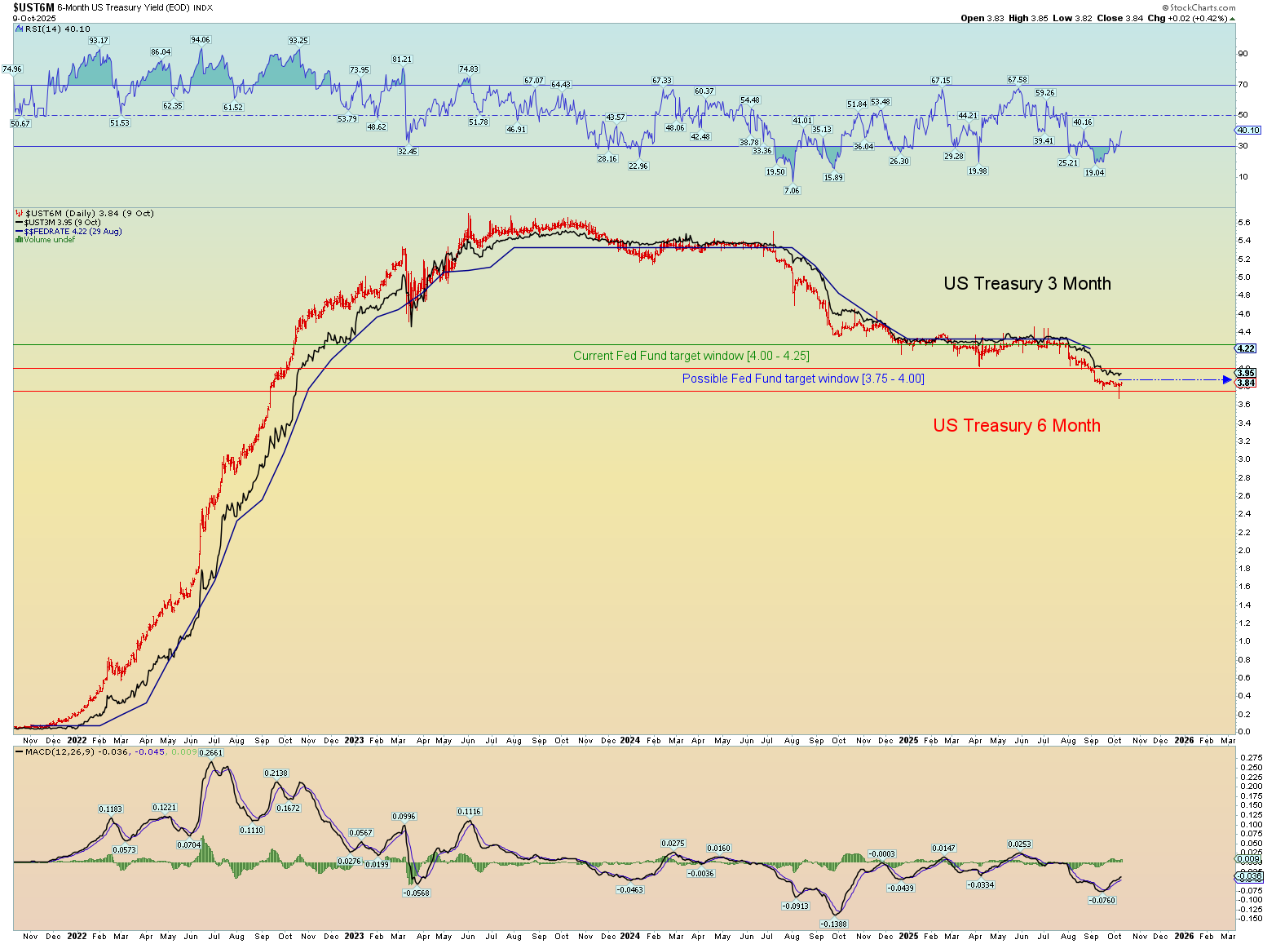Click the 'Current Fed Fund target window' label

[691, 356]
